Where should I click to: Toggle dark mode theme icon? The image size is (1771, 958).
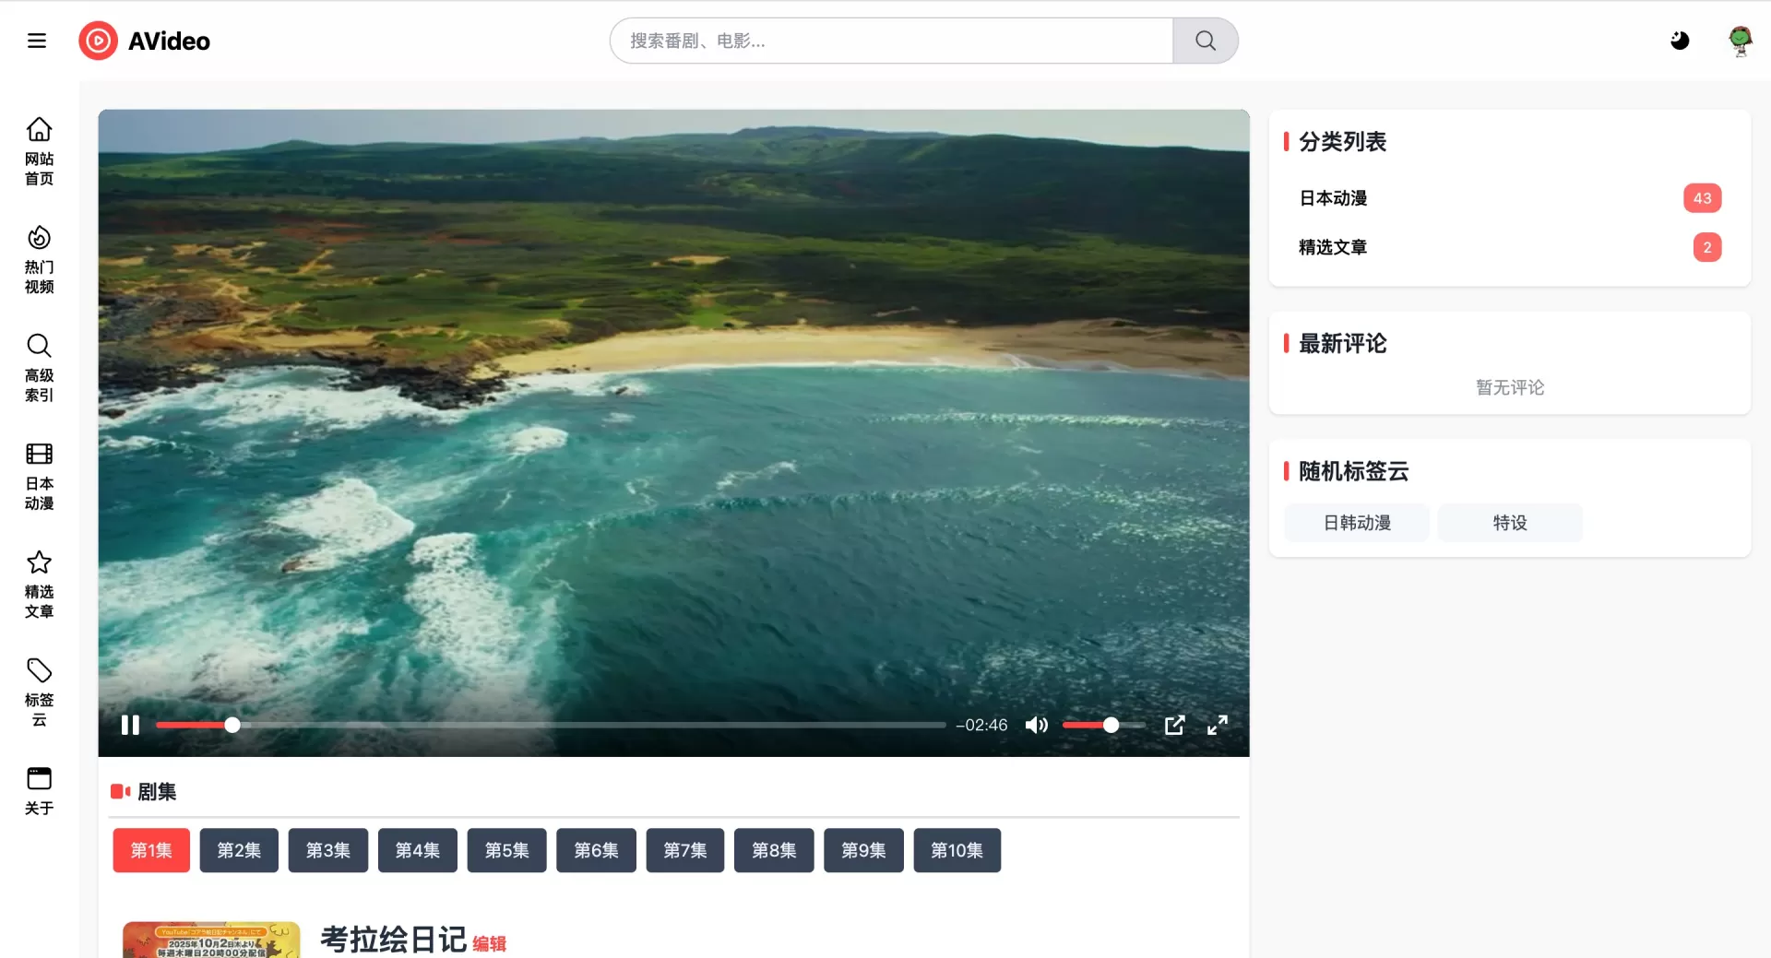[1680, 41]
